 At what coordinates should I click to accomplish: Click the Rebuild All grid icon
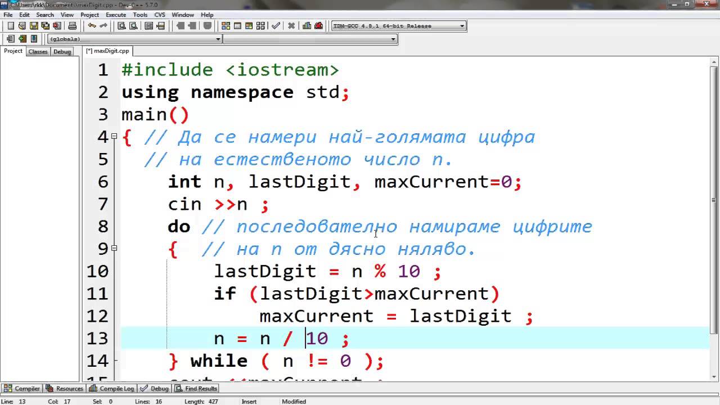click(261, 26)
